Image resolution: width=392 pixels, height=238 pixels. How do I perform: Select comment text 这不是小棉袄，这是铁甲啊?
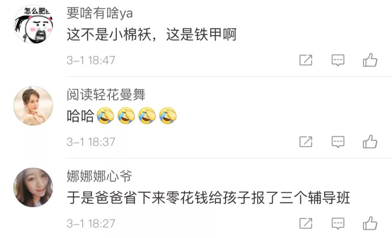151,34
